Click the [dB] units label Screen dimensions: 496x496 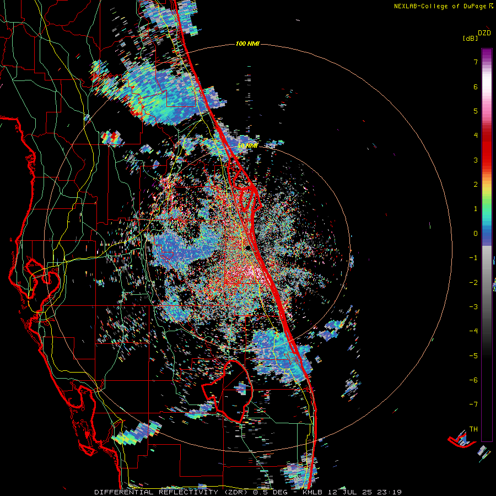470,38
